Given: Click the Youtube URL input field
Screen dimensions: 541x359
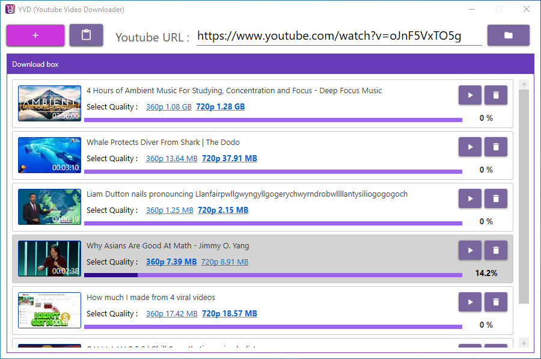Looking at the screenshot, I should [x=339, y=36].
